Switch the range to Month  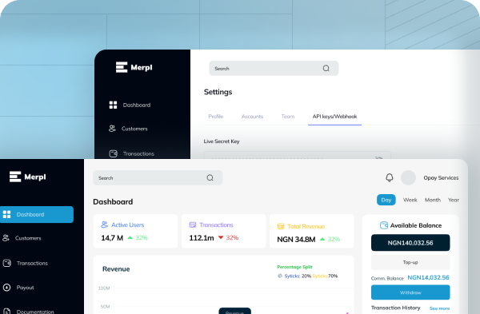pos(433,200)
